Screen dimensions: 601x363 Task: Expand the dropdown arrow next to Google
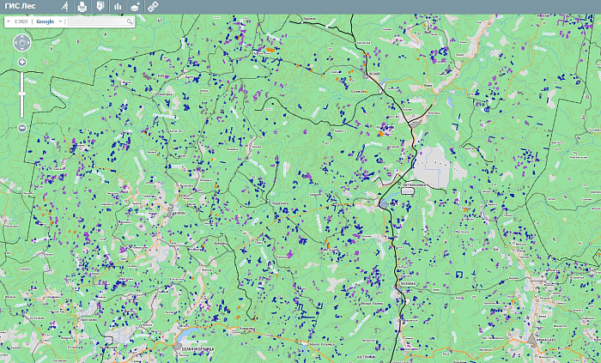pos(60,21)
